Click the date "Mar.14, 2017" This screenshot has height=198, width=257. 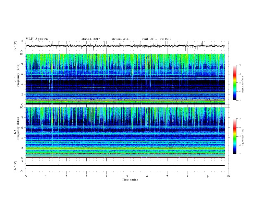(91, 39)
